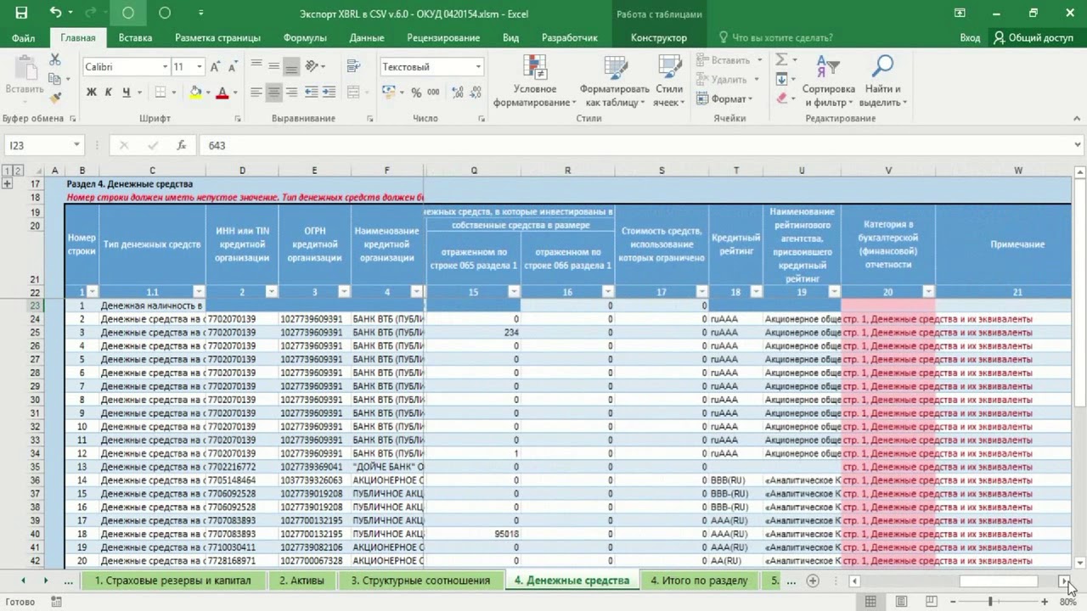This screenshot has width=1087, height=611.
Task: Toggle middle vertical alignment
Action: tap(274, 66)
